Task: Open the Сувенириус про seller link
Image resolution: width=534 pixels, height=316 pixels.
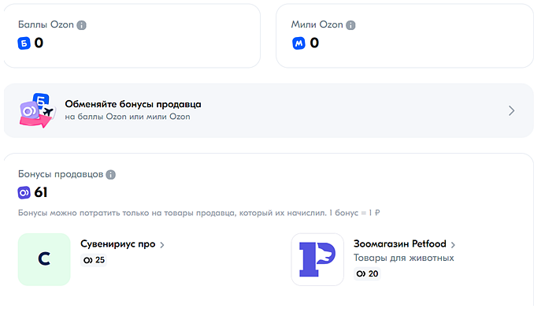Action: tap(118, 244)
